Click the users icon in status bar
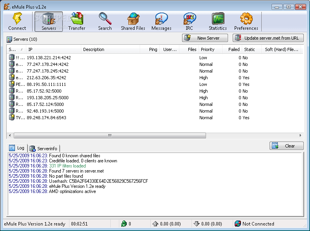Viewport: 310px width, 231px height. coord(124,224)
